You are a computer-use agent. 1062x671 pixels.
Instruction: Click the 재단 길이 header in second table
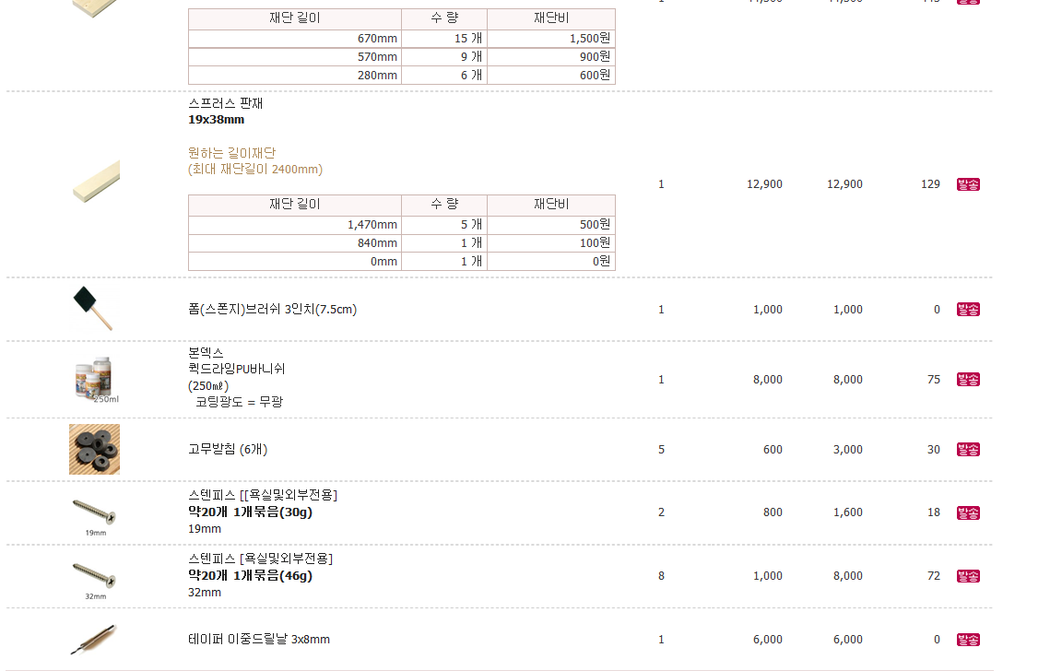click(x=295, y=205)
